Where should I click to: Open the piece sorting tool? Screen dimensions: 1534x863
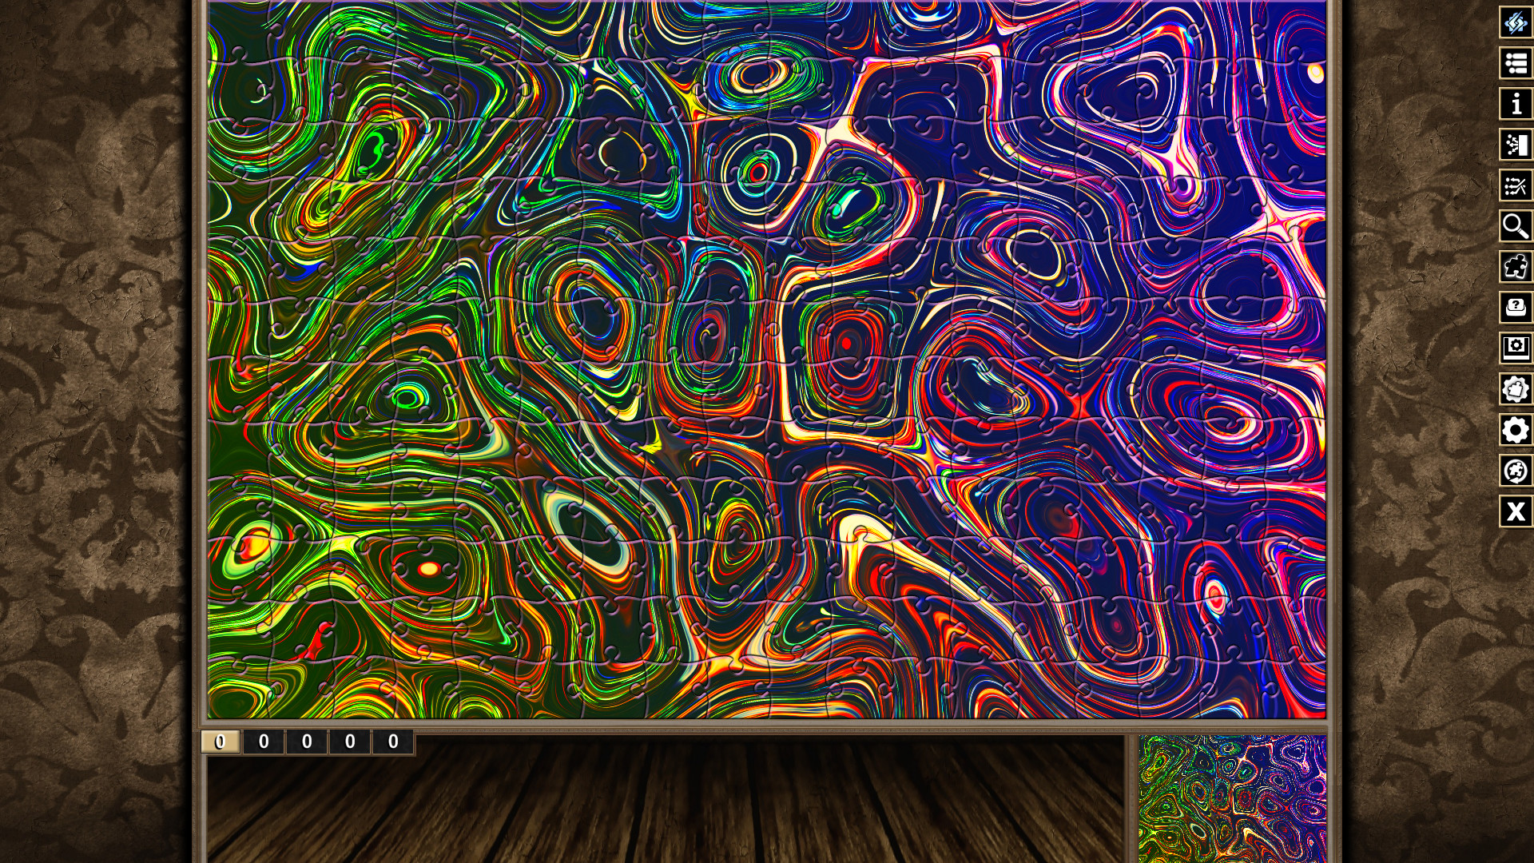click(1516, 145)
